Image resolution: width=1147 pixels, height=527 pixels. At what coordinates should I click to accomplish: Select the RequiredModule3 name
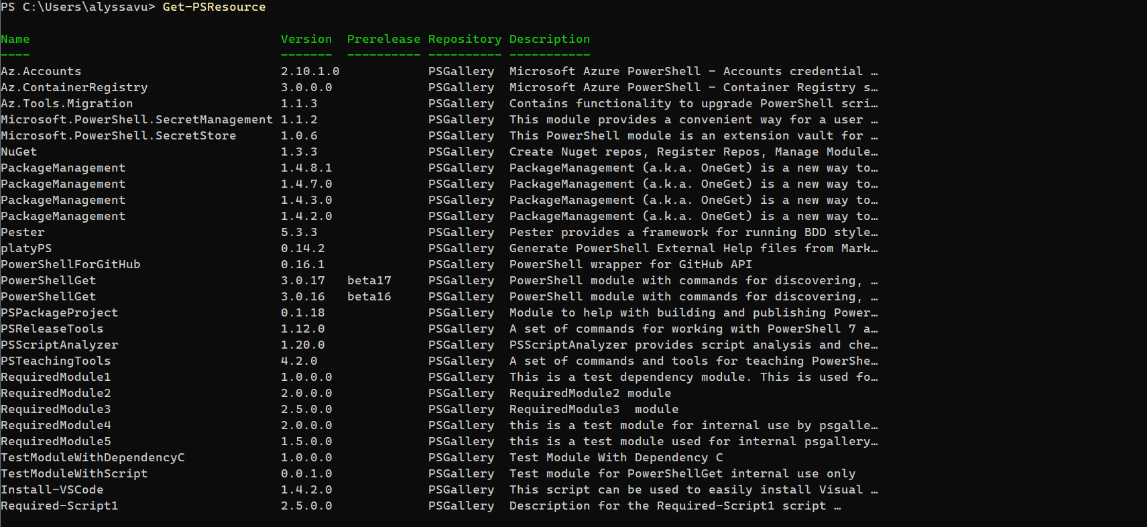coord(56,409)
